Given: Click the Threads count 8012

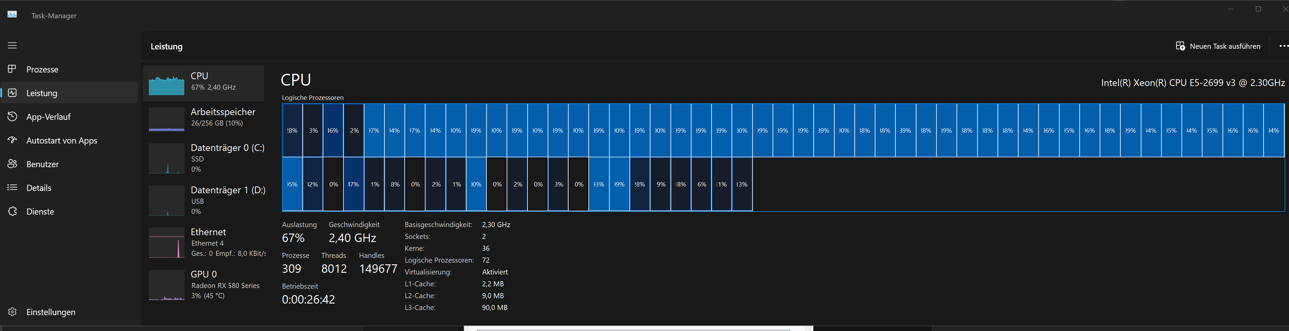Looking at the screenshot, I should click(334, 269).
